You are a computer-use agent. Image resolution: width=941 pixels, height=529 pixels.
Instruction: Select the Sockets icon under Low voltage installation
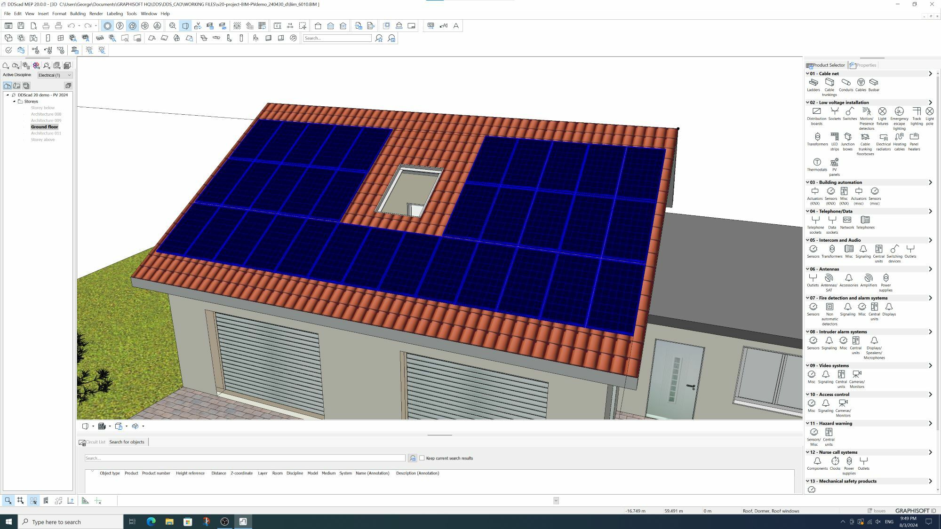pos(834,111)
